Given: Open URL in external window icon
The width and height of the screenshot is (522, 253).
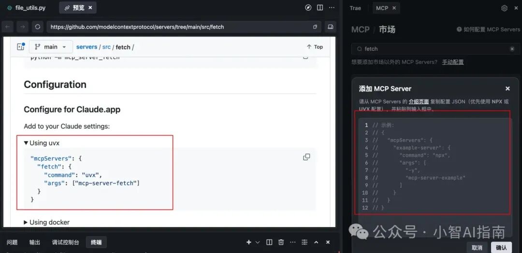Looking at the screenshot, I should pos(315,27).
